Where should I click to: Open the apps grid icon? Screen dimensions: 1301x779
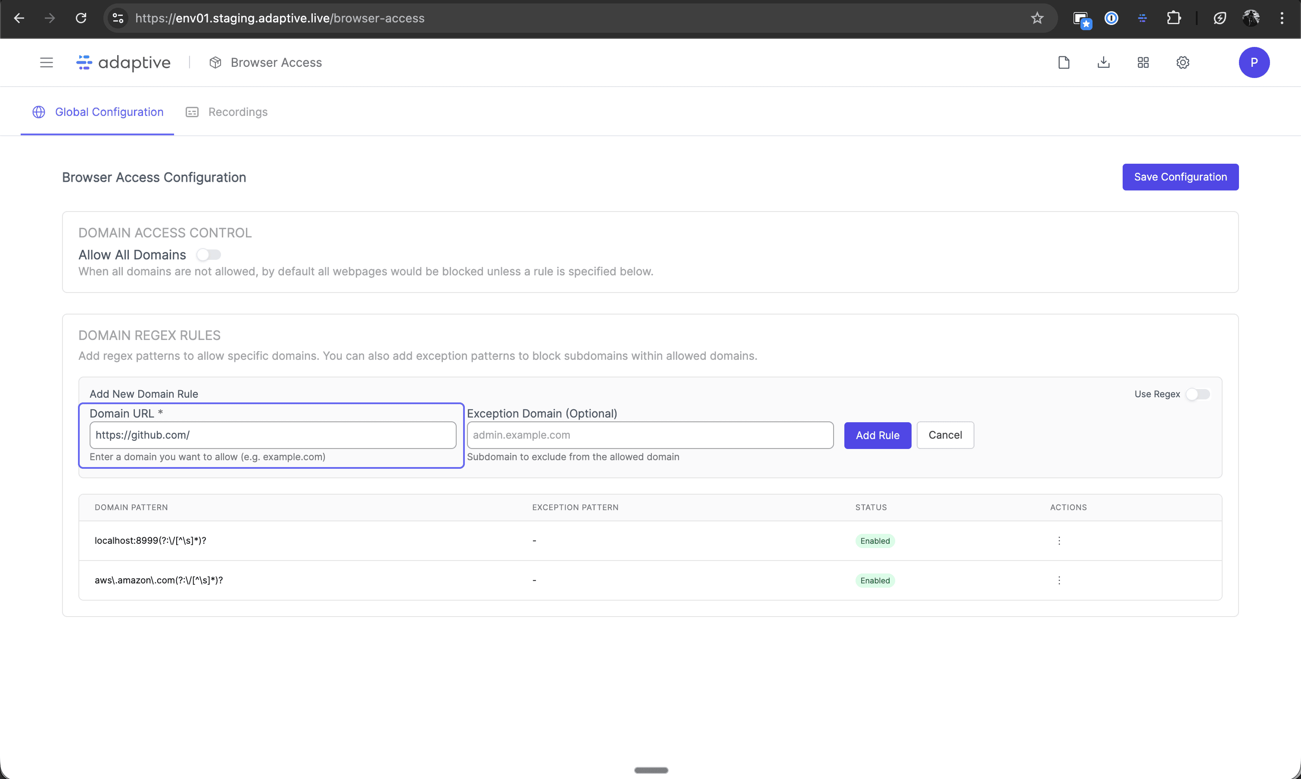(x=1143, y=62)
